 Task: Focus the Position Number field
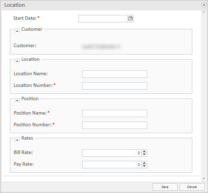(115, 125)
